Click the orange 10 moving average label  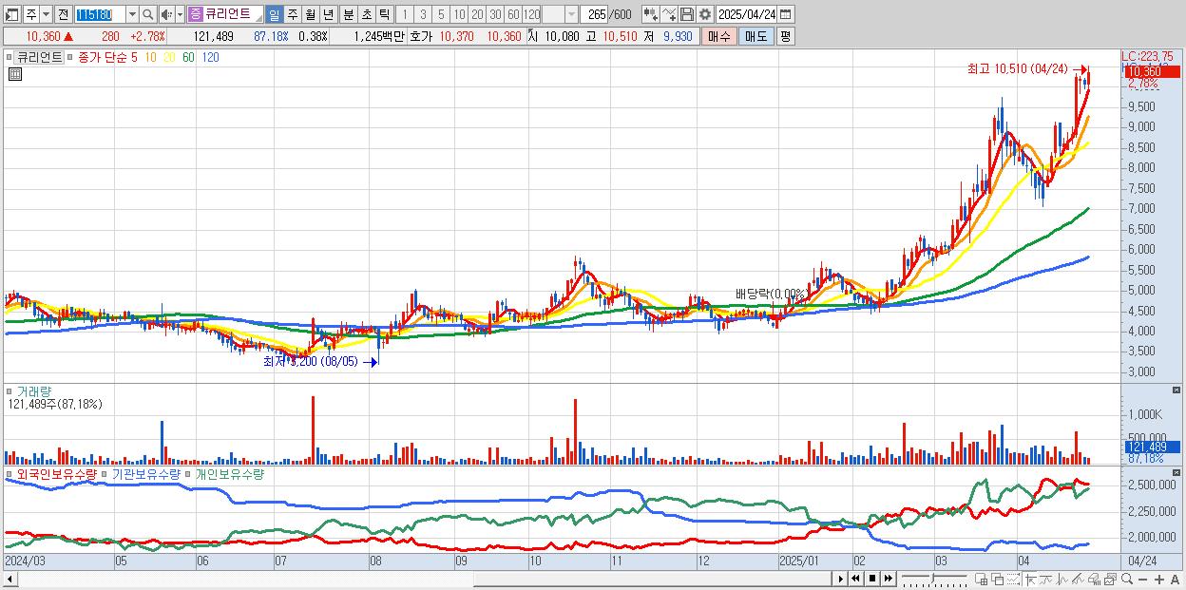point(151,57)
